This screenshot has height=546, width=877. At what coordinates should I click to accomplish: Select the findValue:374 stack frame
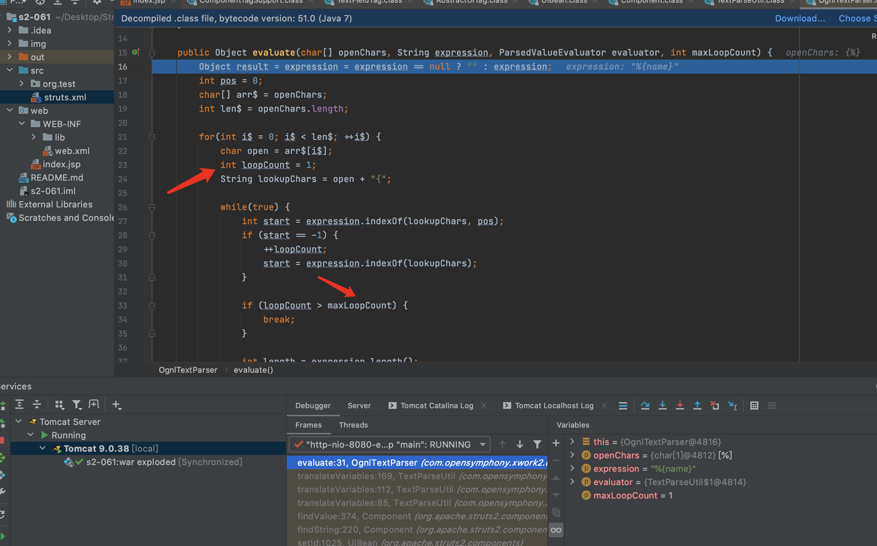[417, 516]
